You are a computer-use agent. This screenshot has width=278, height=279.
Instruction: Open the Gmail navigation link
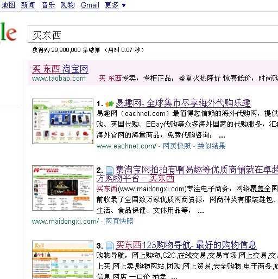pyautogui.click(x=90, y=5)
